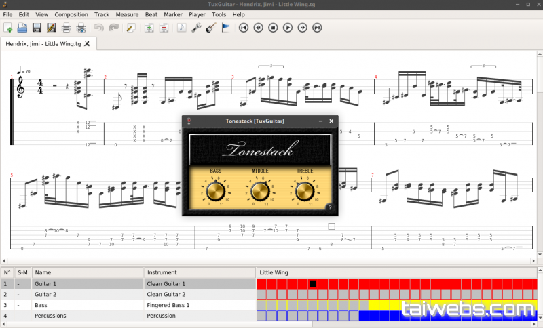Image resolution: width=543 pixels, height=328 pixels.
Task: Jump to the first measure with skip-back button
Action: click(x=243, y=28)
